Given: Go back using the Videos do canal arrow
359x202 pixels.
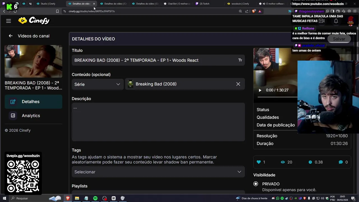Looking at the screenshot, I should 11,36.
